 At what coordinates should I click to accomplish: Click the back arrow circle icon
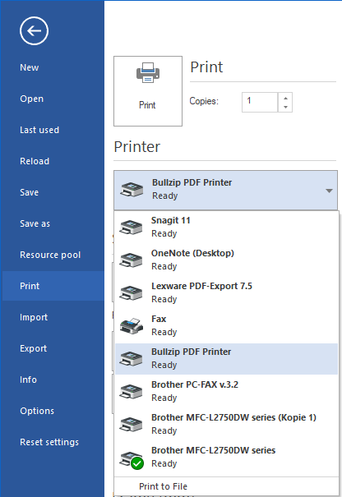tap(34, 30)
